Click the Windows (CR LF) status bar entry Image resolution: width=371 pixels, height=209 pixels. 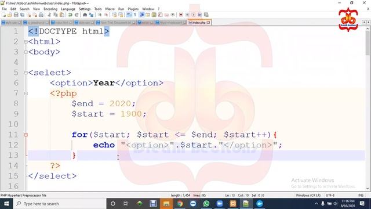click(308, 195)
